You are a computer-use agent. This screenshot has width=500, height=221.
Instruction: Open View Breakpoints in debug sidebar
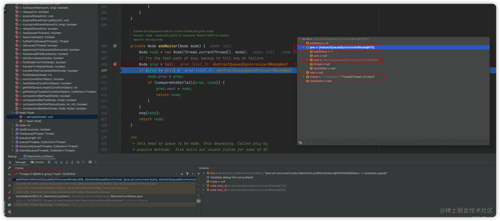coord(9,192)
